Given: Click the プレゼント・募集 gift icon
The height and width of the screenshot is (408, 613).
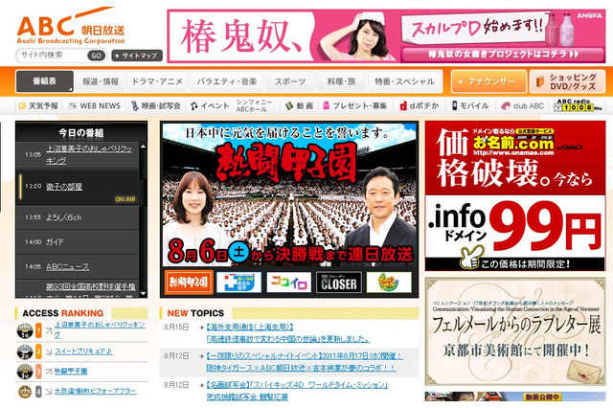Looking at the screenshot, I should pyautogui.click(x=326, y=106).
